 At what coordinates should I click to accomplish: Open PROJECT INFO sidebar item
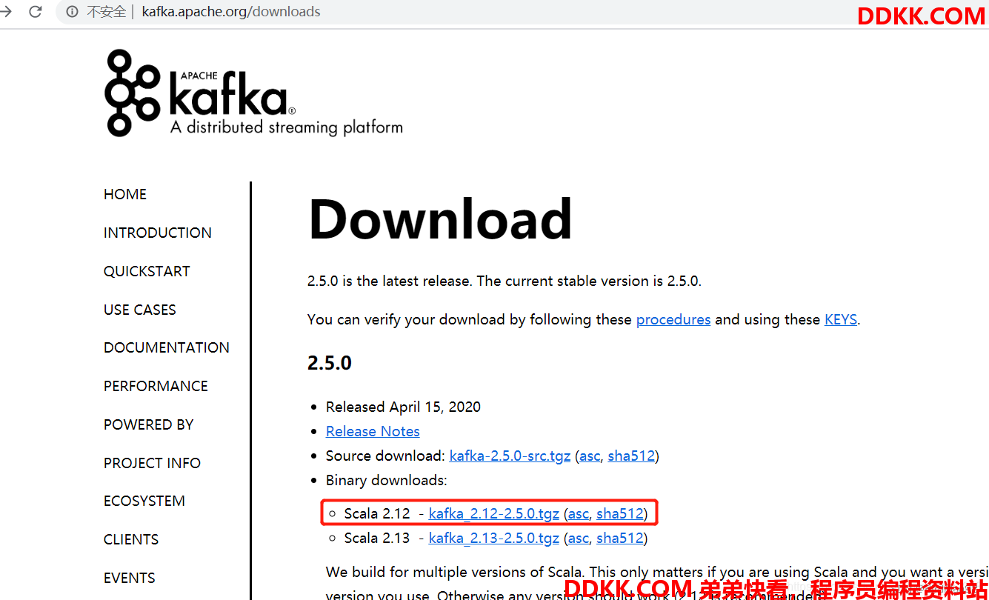pos(152,463)
